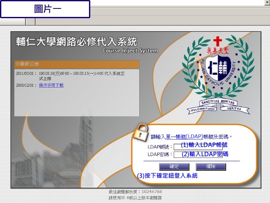Image resolution: width=270 pixels, height=203 pixels.
Task: Click the padlock icon beside login box
Action: 141,133
